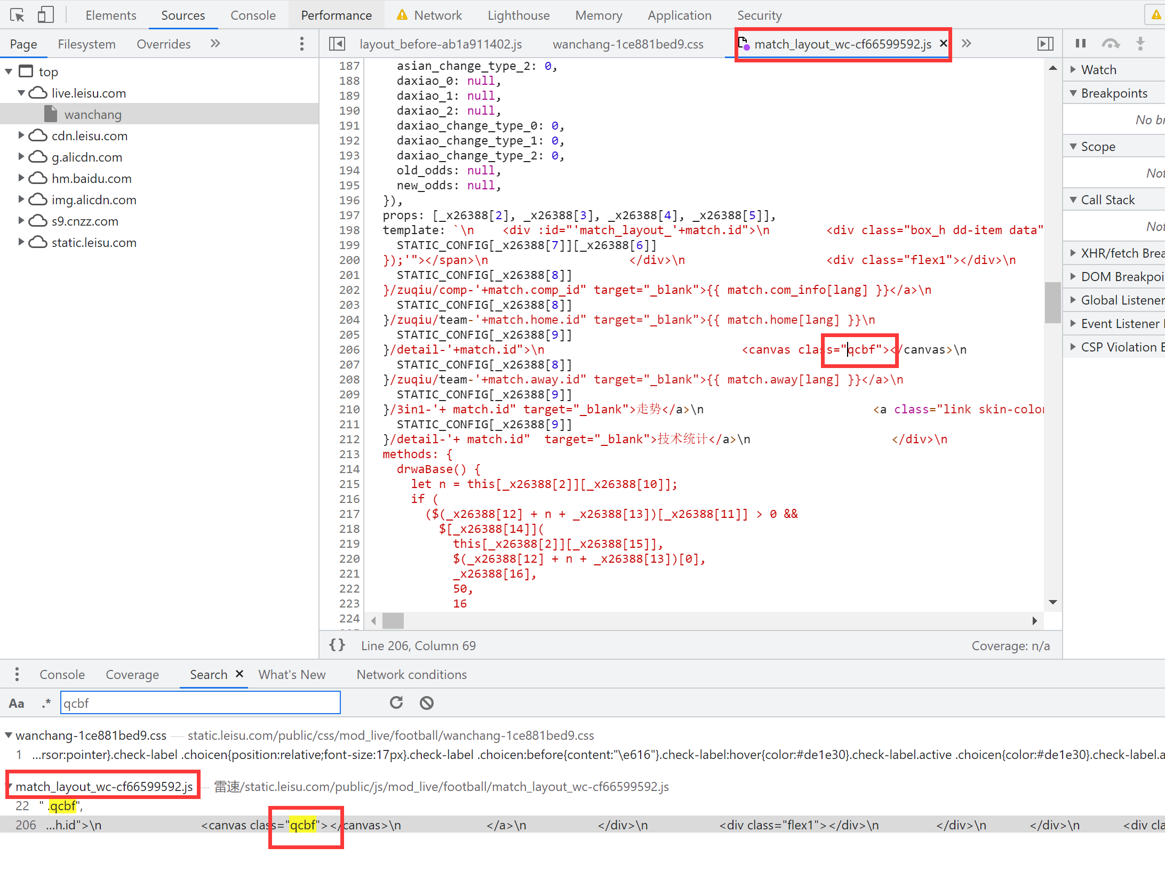
Task: Click the horizontal scrollbar thumb in editor
Action: pyautogui.click(x=393, y=621)
